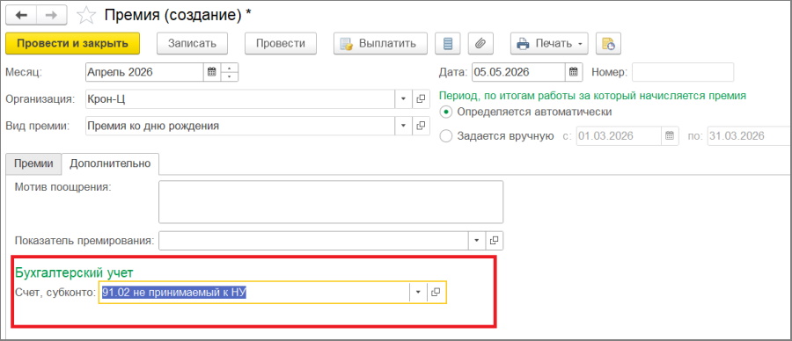Click the Показатель премирования input field

click(x=313, y=241)
